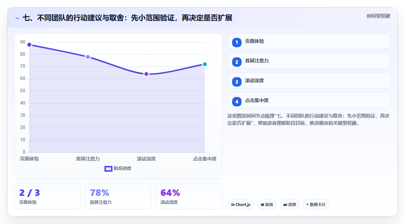Select the teal 点击集中度 data point
The height and width of the screenshot is (224, 405).
click(205, 64)
